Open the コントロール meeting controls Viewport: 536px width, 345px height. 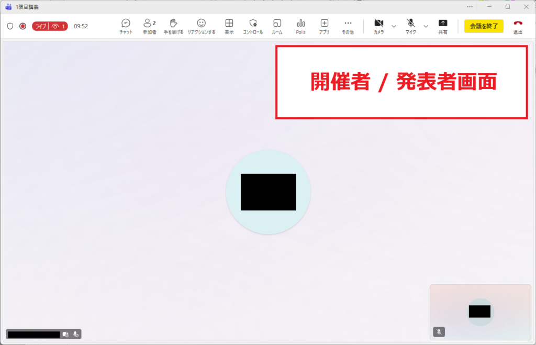[x=253, y=26]
